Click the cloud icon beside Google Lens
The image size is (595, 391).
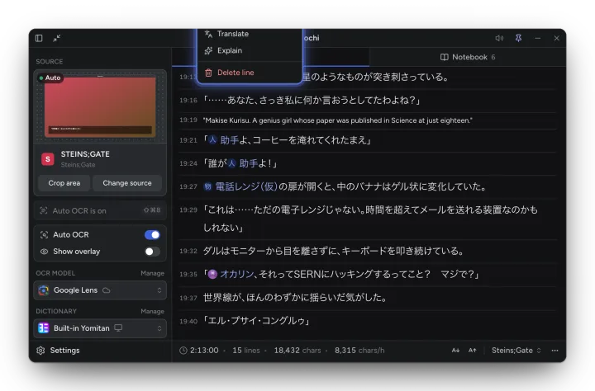click(107, 290)
